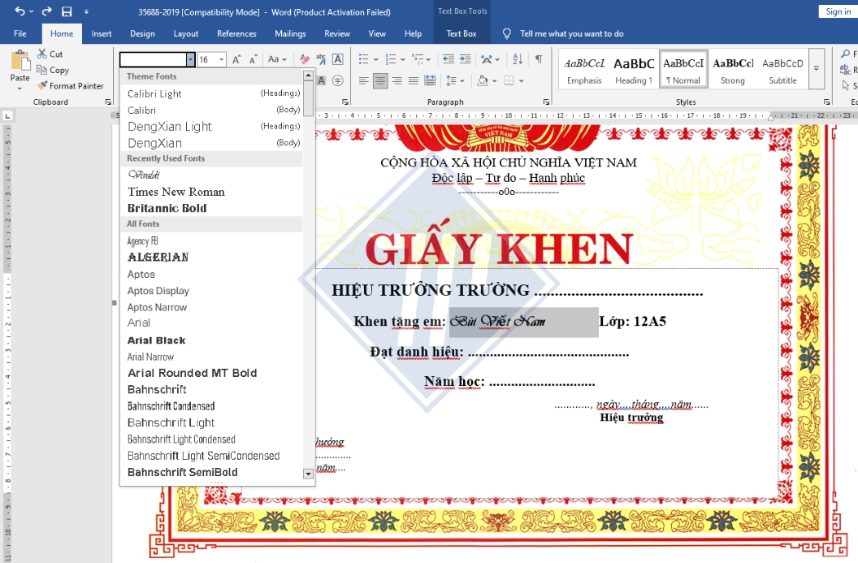The width and height of the screenshot is (858, 563).
Task: Switch to the Mailings tab
Action: pyautogui.click(x=290, y=34)
